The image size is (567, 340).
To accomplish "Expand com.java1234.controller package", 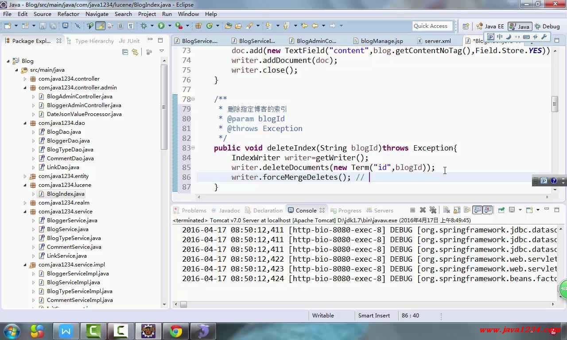I will point(25,79).
